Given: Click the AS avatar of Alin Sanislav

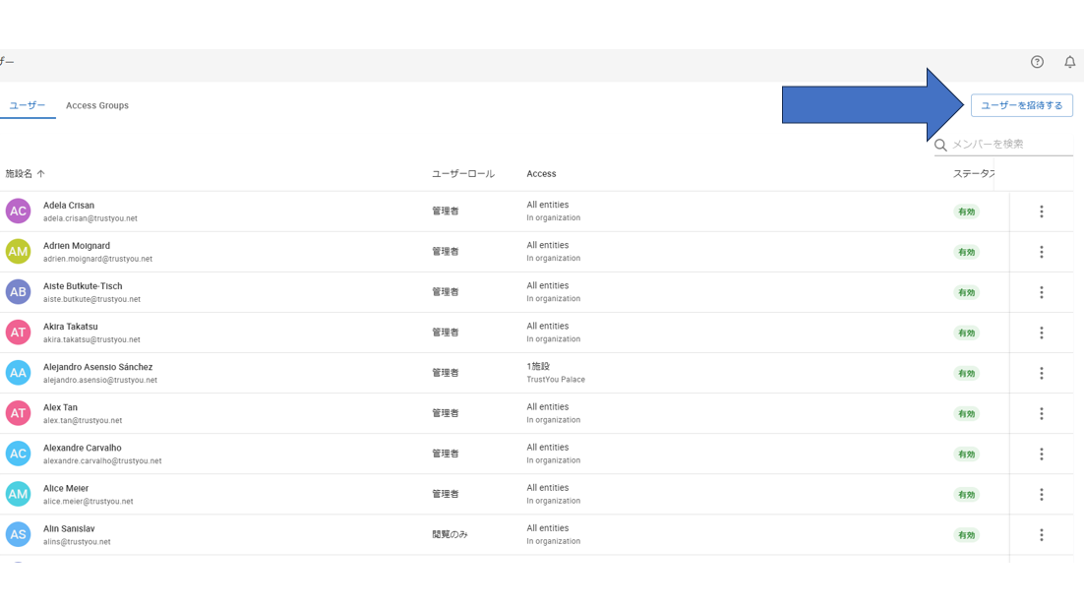Looking at the screenshot, I should pos(18,534).
